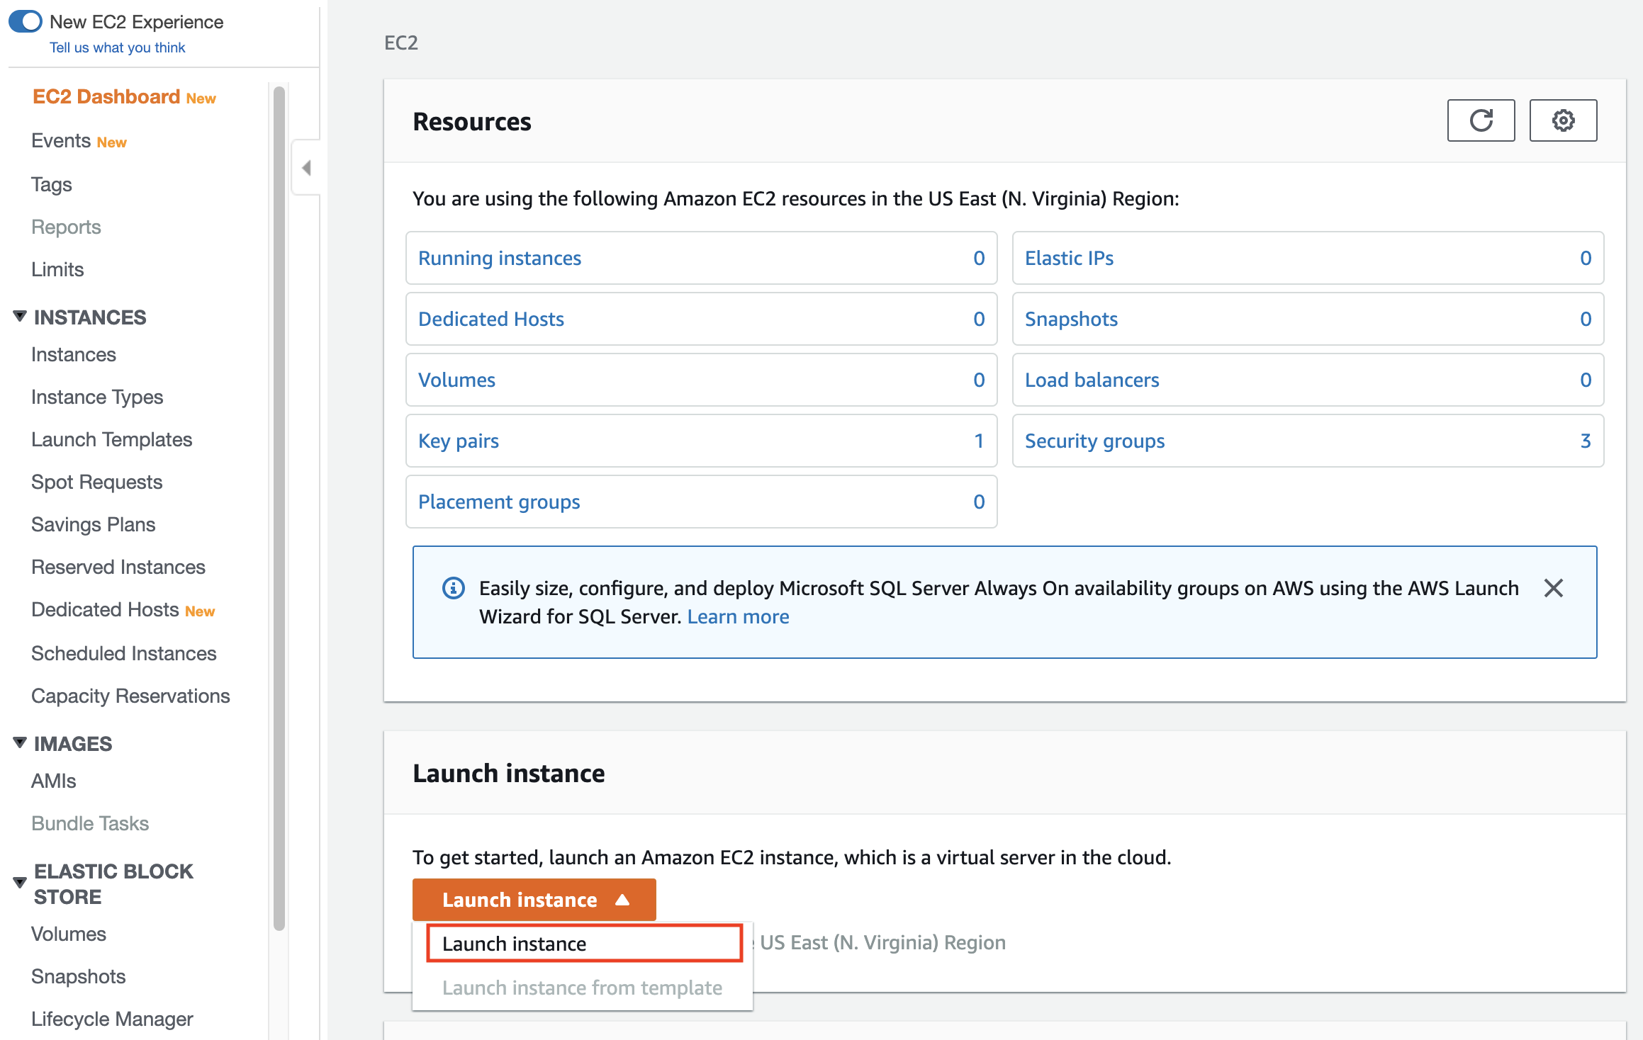Image resolution: width=1643 pixels, height=1040 pixels.
Task: Click the orange Launch instance dropdown button
Action: click(x=534, y=900)
